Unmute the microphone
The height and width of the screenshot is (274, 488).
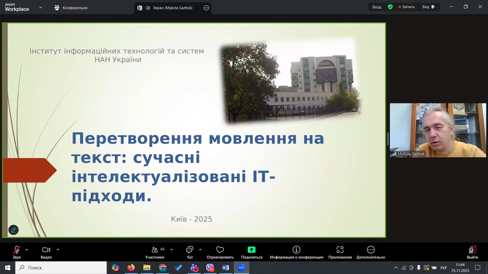pyautogui.click(x=17, y=250)
